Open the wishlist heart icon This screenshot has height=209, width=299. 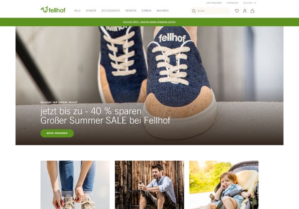click(237, 11)
